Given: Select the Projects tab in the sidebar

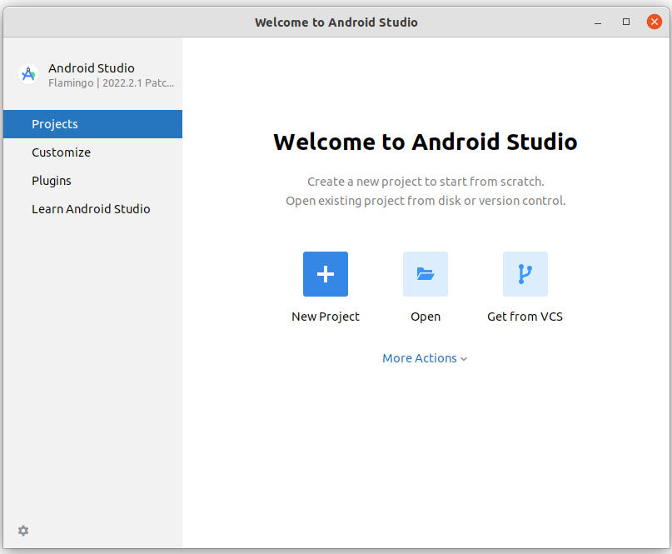Looking at the screenshot, I should (55, 124).
